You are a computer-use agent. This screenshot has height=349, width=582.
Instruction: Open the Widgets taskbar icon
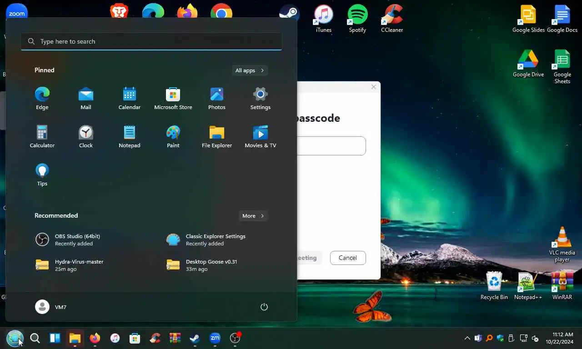(x=55, y=338)
